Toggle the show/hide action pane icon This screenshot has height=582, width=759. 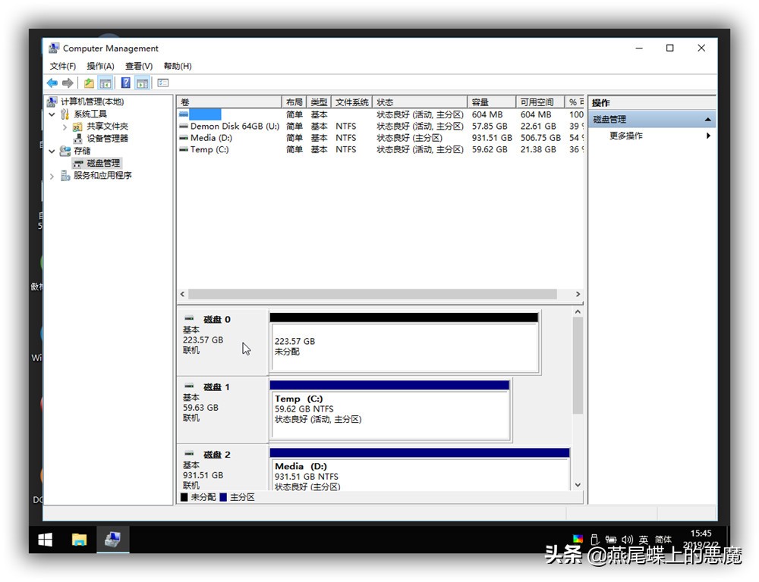tap(143, 83)
